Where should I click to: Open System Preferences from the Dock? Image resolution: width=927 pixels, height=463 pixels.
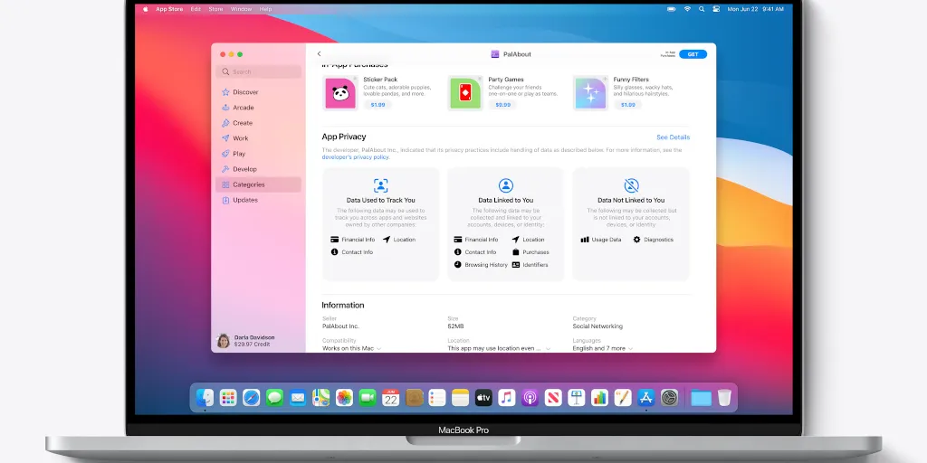pyautogui.click(x=669, y=398)
